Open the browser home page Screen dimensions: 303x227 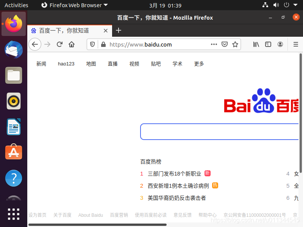72,44
